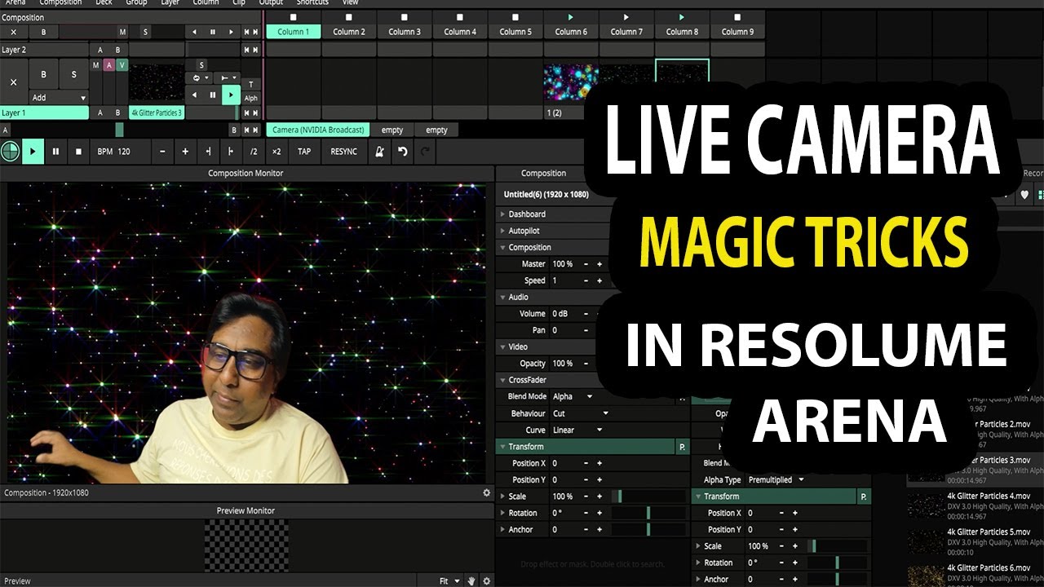Eject Layer 1 with the large X button
Image resolution: width=1044 pixels, height=587 pixels.
[14, 82]
